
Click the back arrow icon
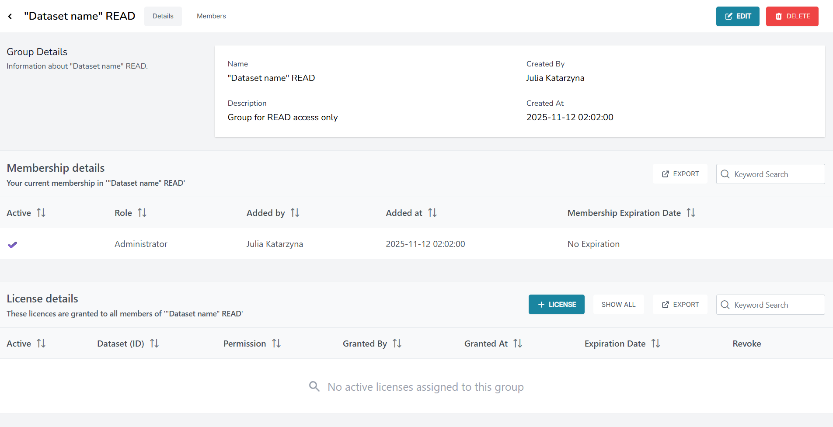coord(10,17)
